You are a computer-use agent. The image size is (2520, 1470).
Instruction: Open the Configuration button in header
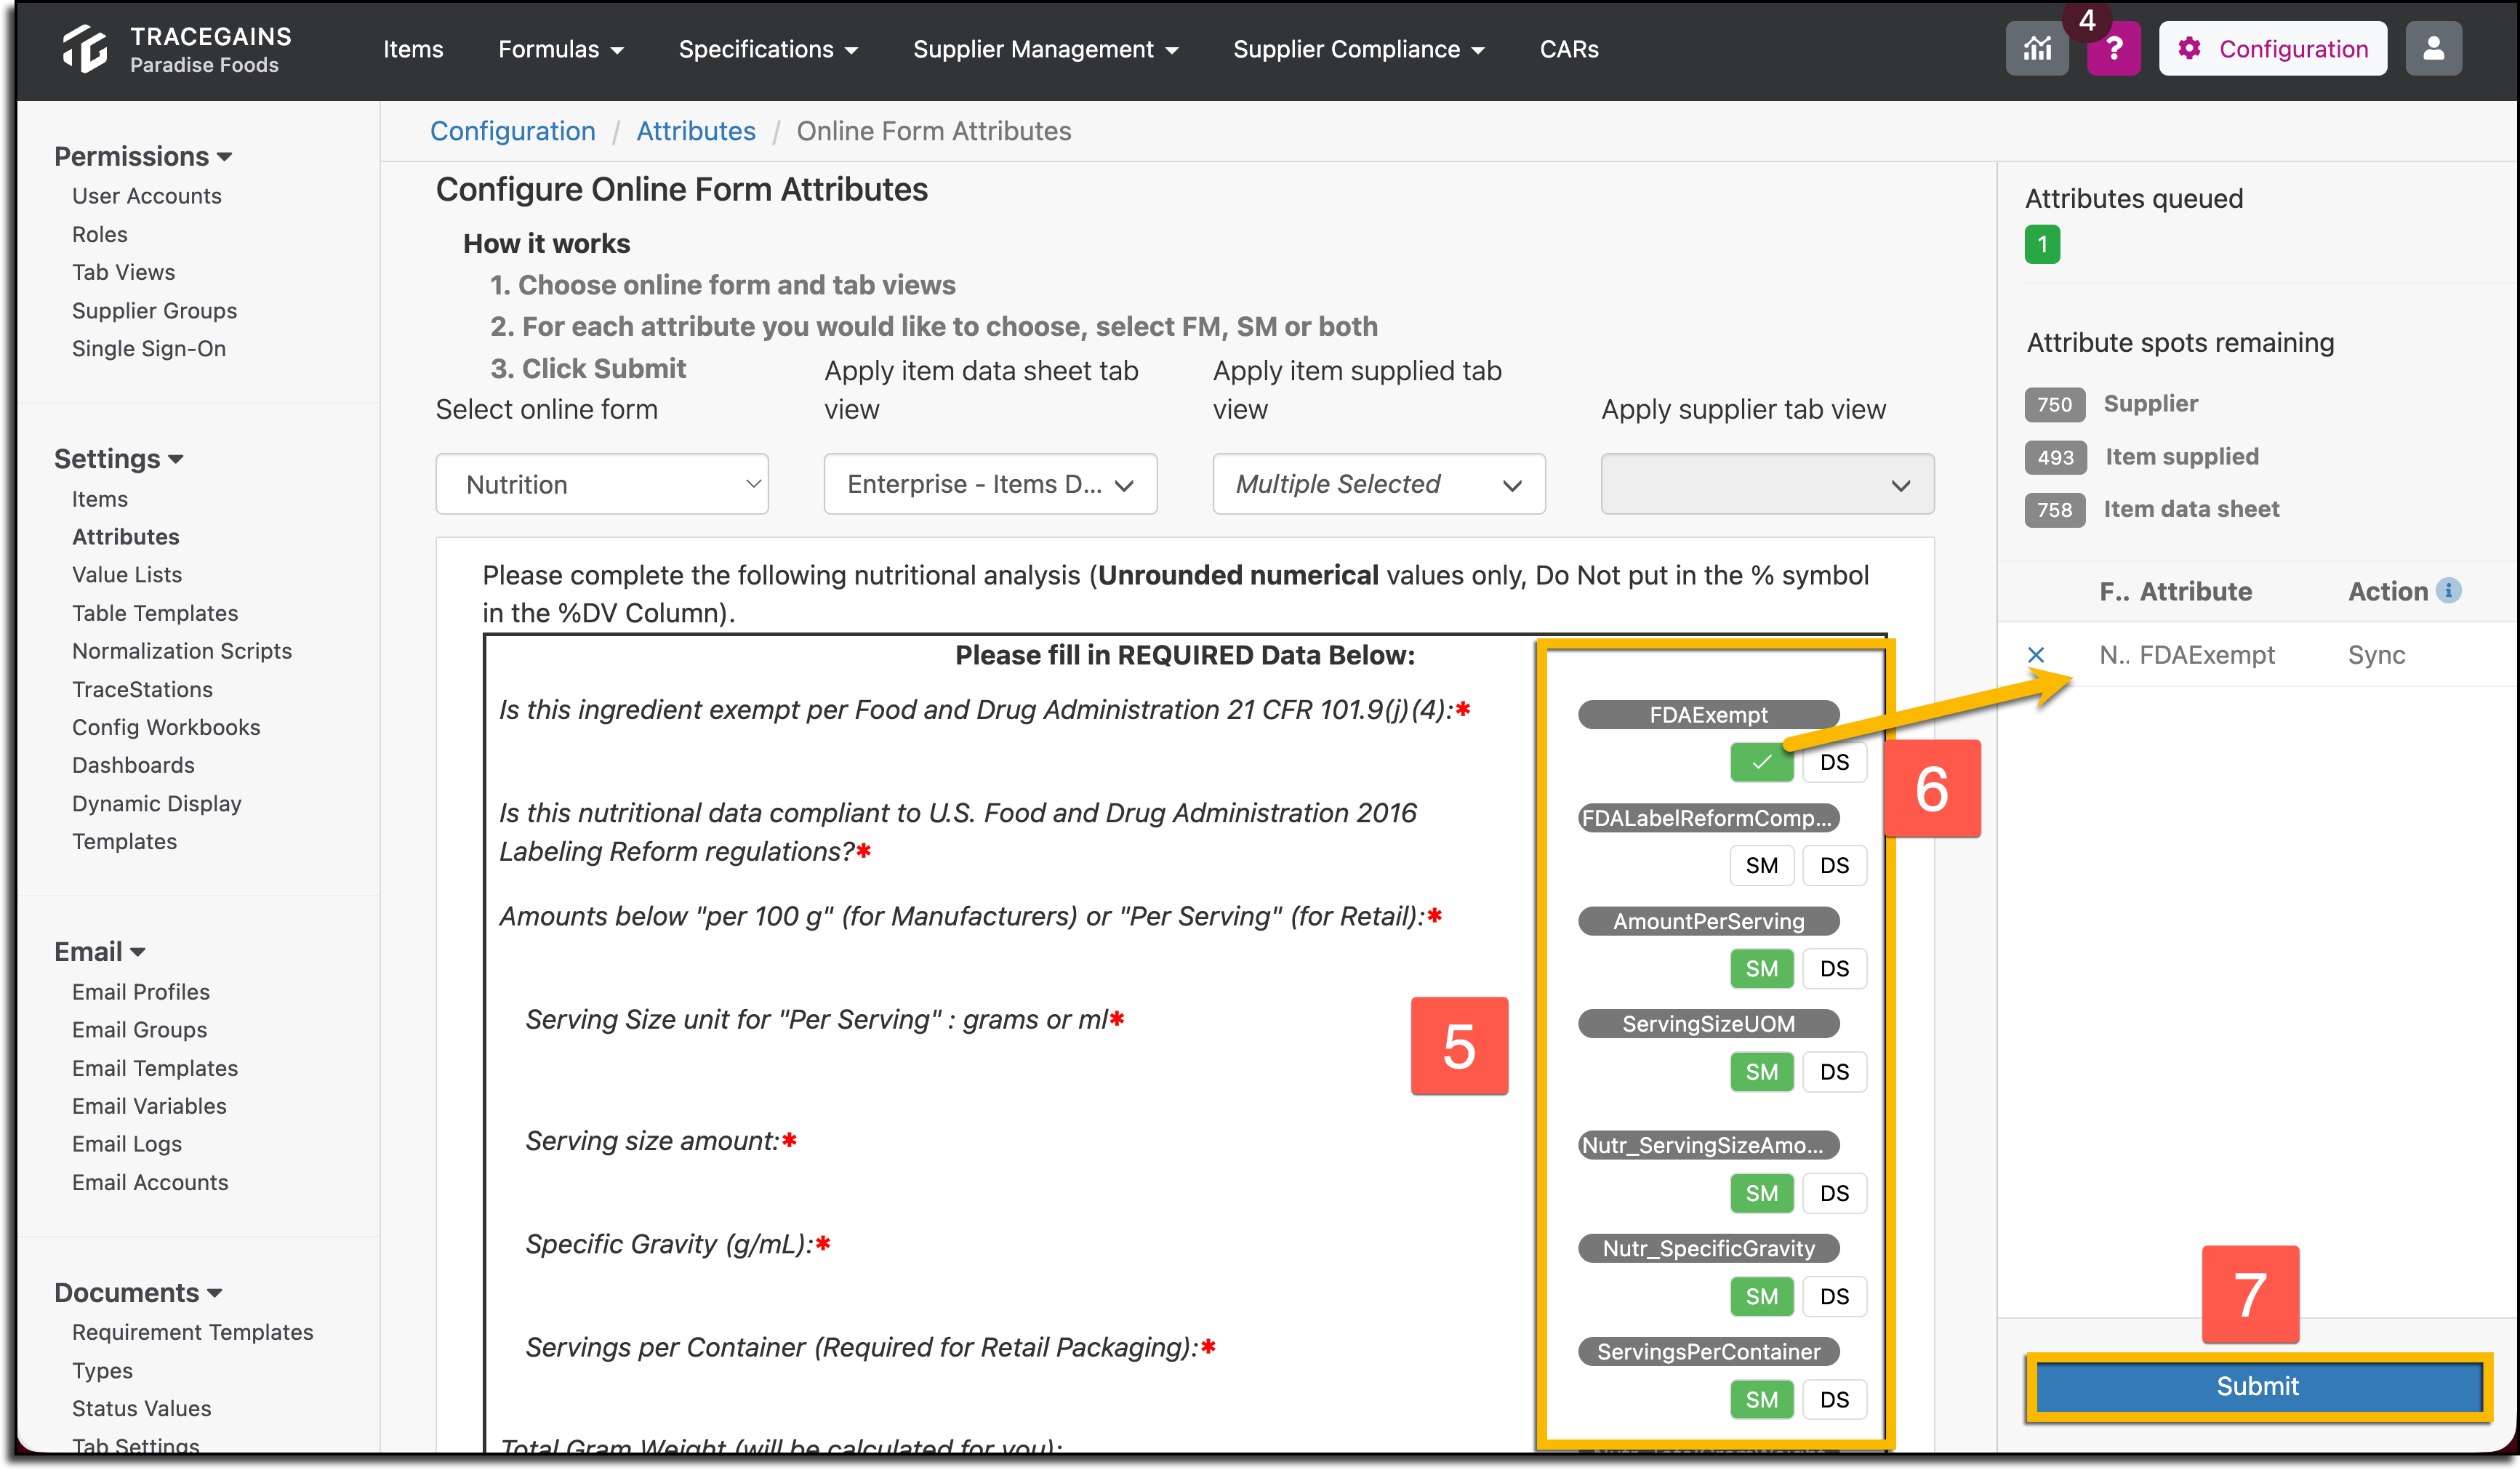(x=2272, y=48)
